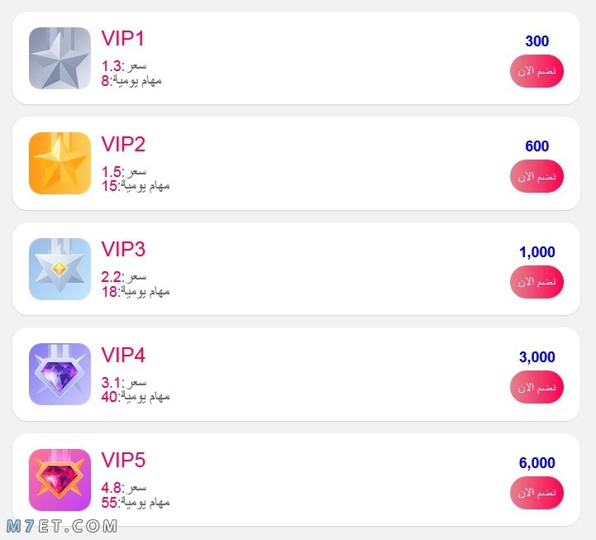Viewport: 596px width, 540px height.
Task: Click the VIP2 gold star icon
Action: click(60, 163)
